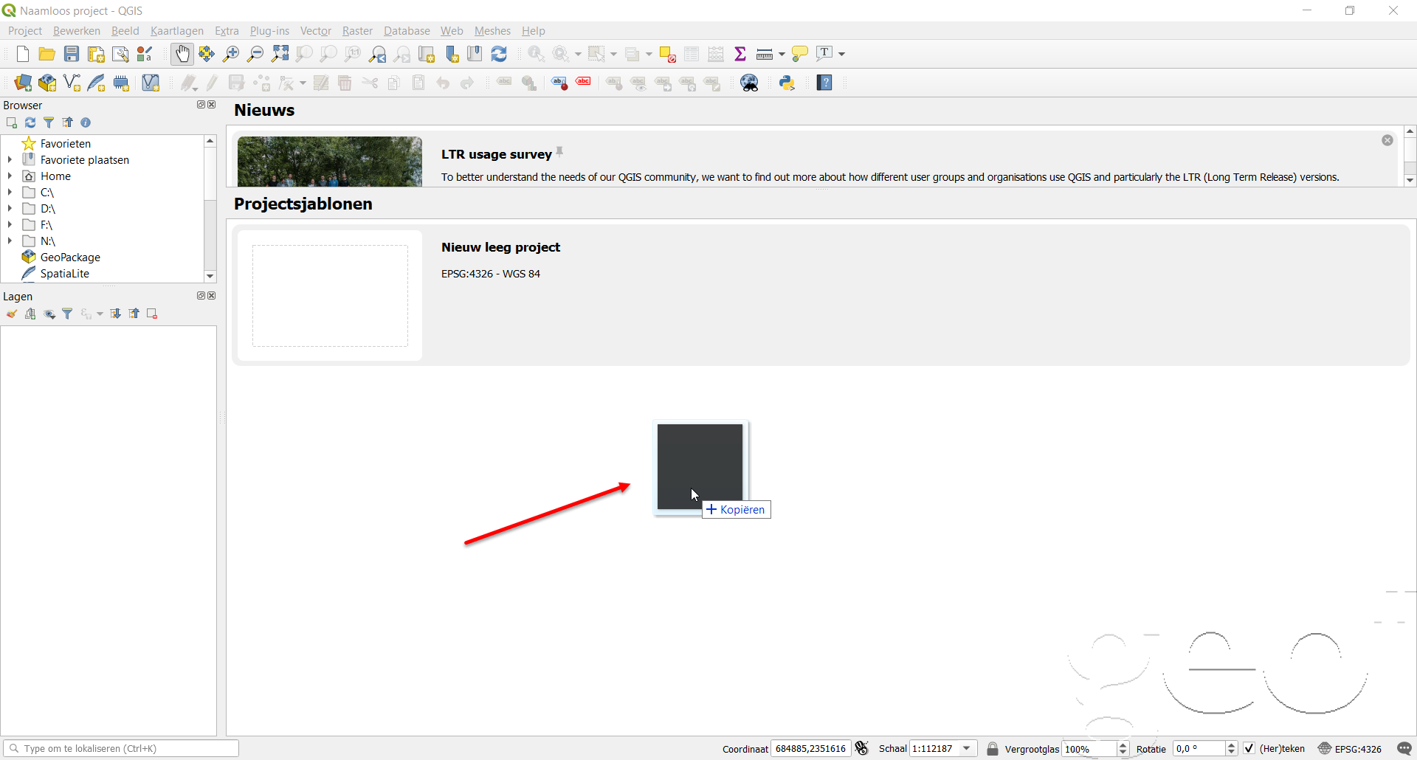Image resolution: width=1417 pixels, height=760 pixels.
Task: Open the Style Manager icon
Action: [x=145, y=54]
